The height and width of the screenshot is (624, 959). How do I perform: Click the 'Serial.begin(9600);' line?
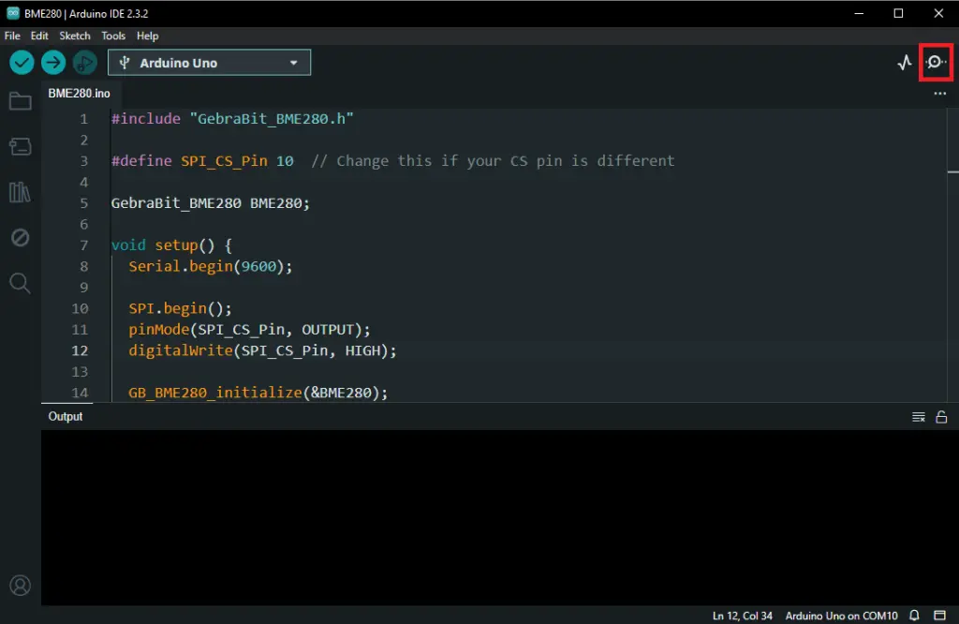click(x=211, y=267)
